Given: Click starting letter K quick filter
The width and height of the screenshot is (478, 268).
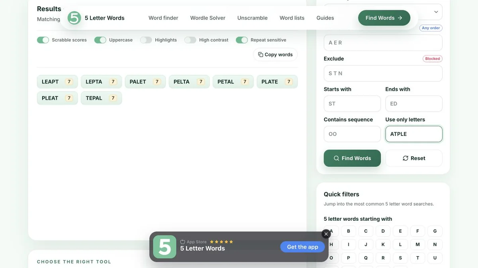Looking at the screenshot, I should [383, 245].
